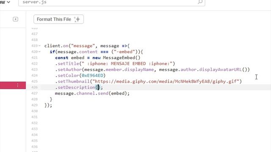
Task: Open the three-dot menu on the red sidebar item
Action: 18,85
